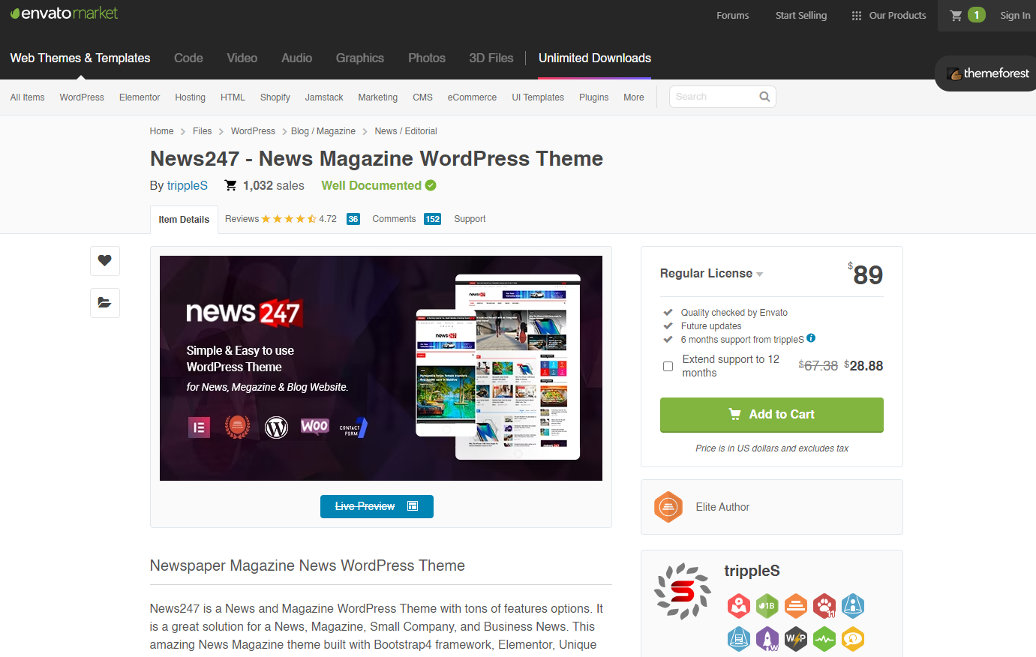Image resolution: width=1036 pixels, height=657 pixels.
Task: Expand the Regular License dropdown
Action: (711, 274)
